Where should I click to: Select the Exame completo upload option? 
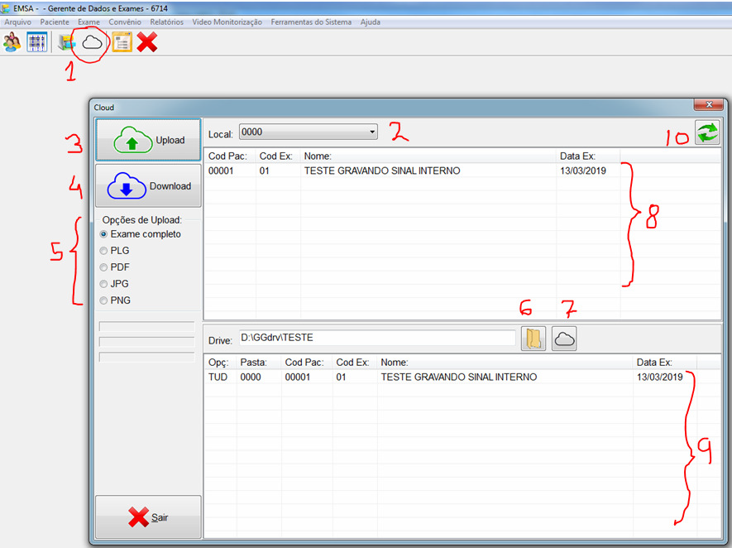[103, 234]
